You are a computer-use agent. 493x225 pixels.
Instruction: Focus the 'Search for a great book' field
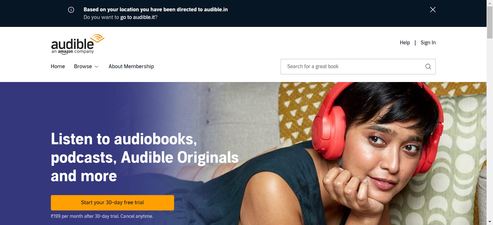(x=358, y=67)
